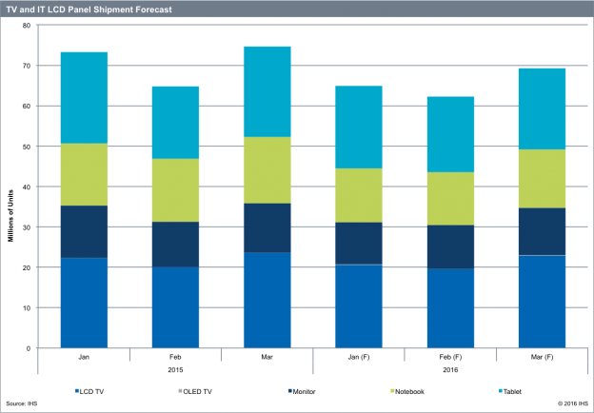Click the cyan legend marker
The image size is (594, 413).
501,390
